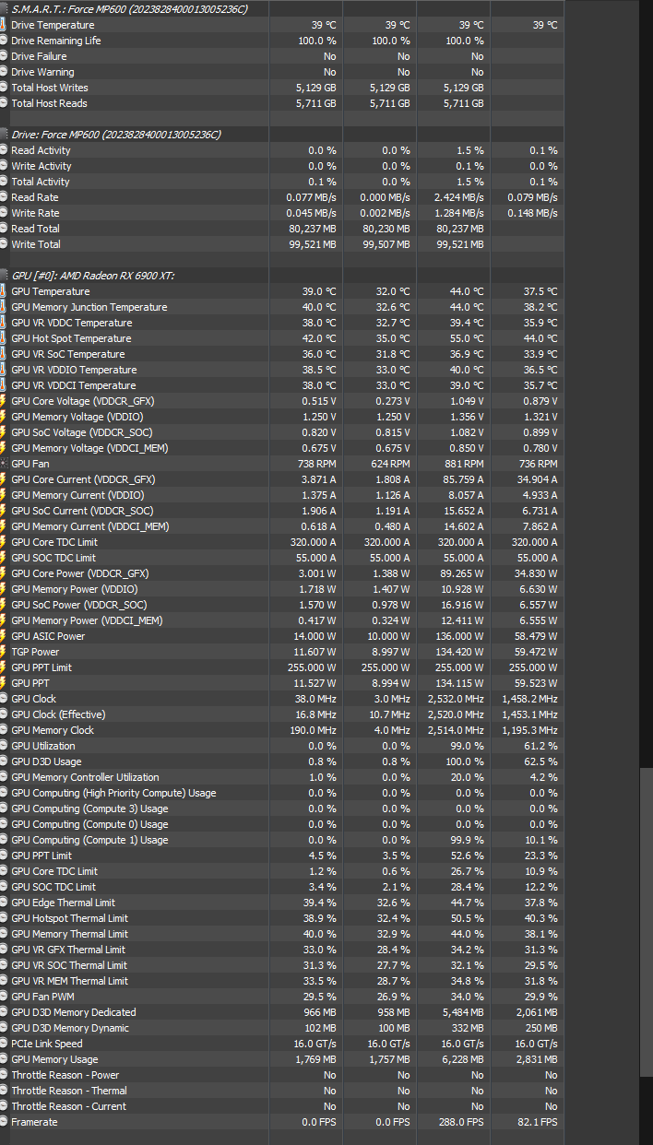Click the icon beside Read Activity
The image size is (653, 1145).
(x=4, y=150)
